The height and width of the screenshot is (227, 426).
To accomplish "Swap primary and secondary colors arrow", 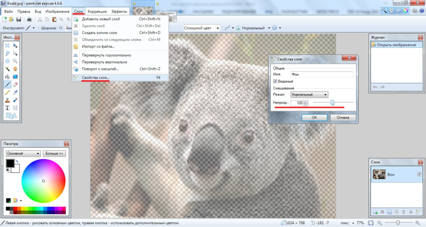I will pyautogui.click(x=17, y=161).
